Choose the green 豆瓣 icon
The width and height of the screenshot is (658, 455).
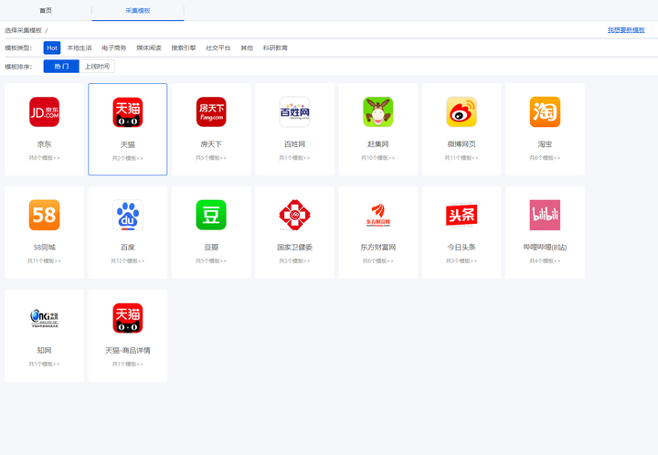tap(211, 215)
